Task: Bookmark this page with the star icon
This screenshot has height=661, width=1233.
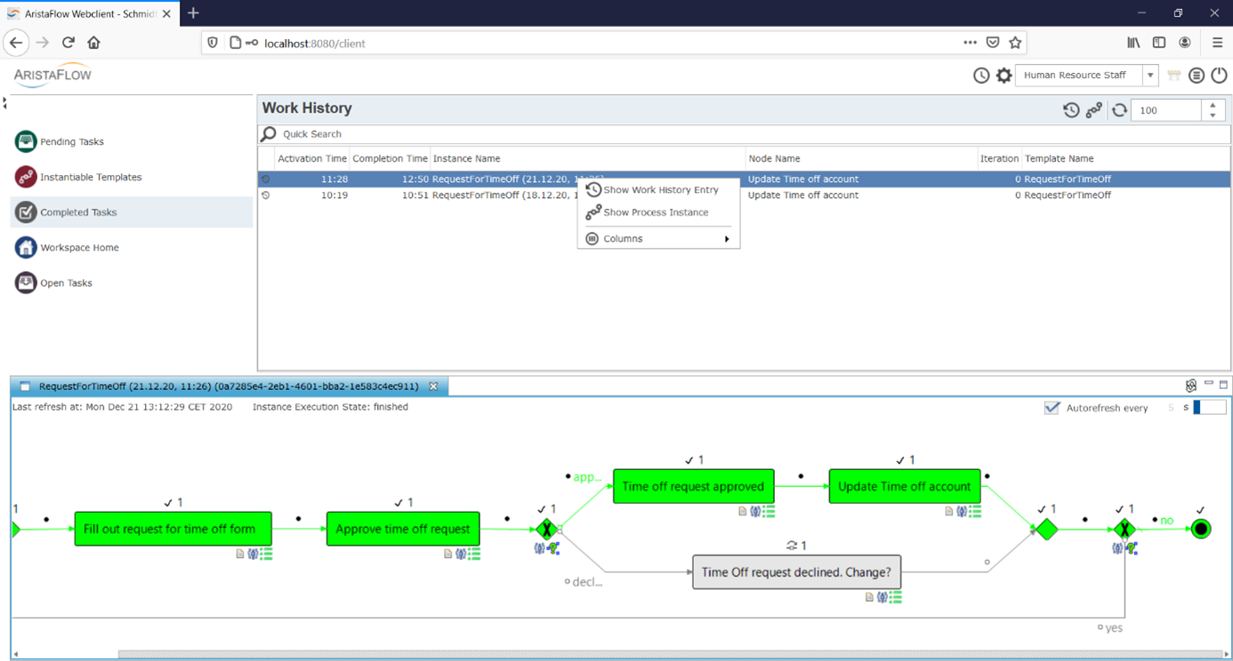Action: (x=1015, y=43)
